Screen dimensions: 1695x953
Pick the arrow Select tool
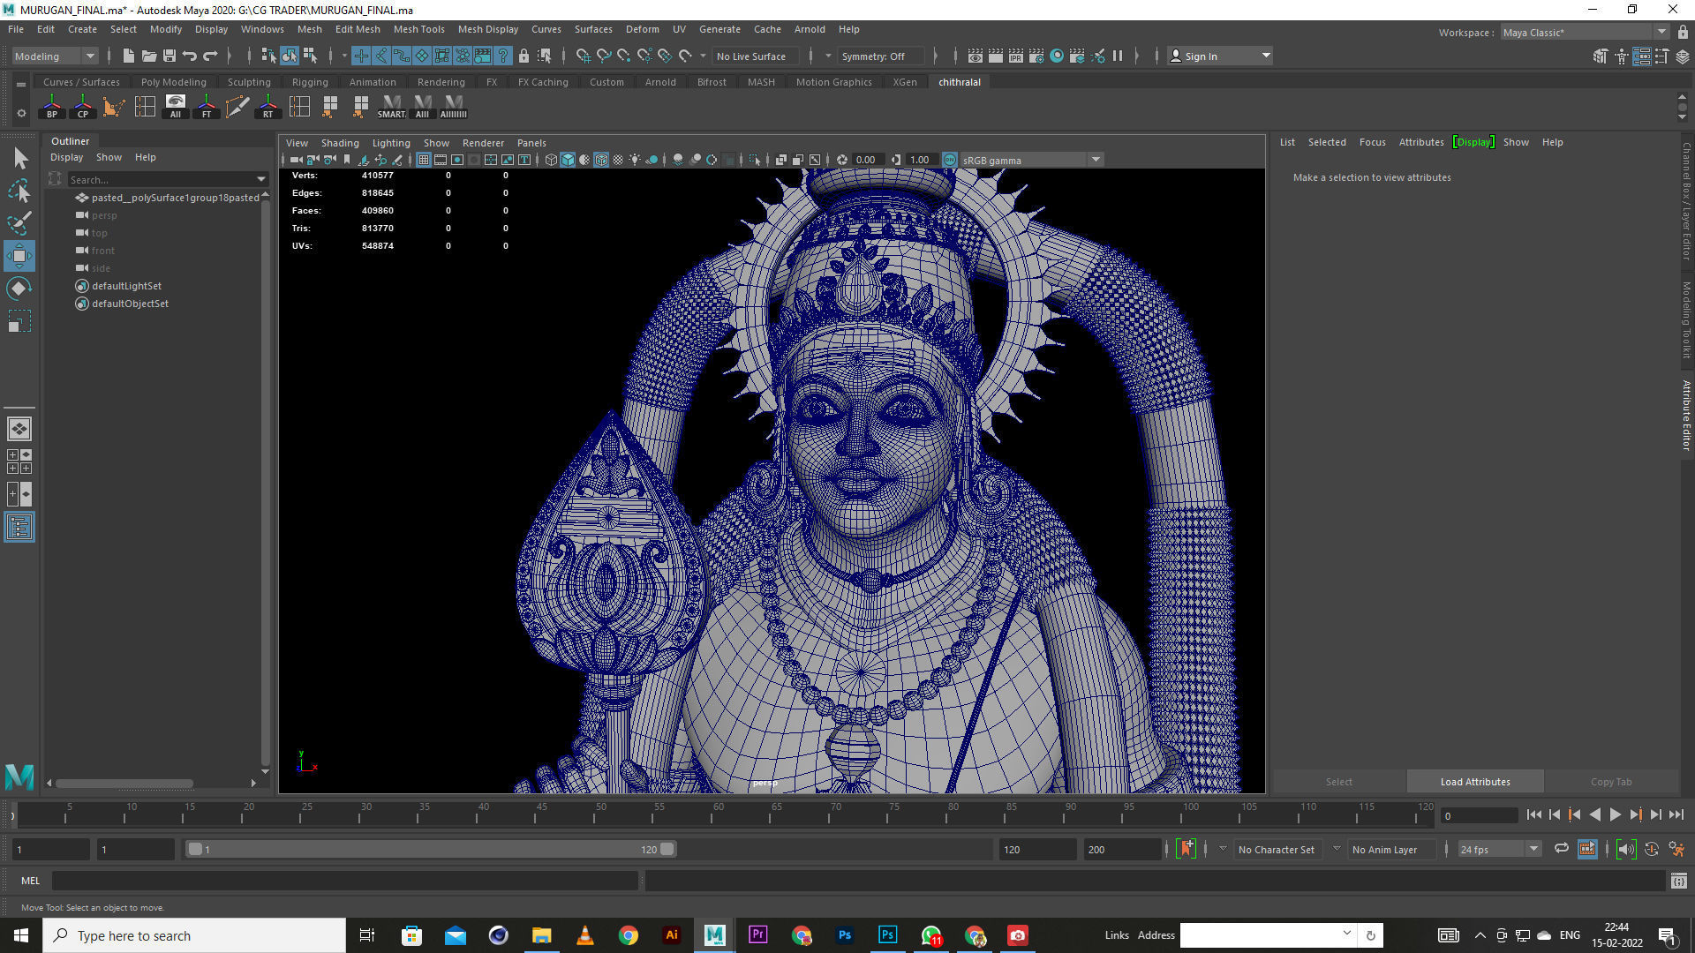(19, 159)
